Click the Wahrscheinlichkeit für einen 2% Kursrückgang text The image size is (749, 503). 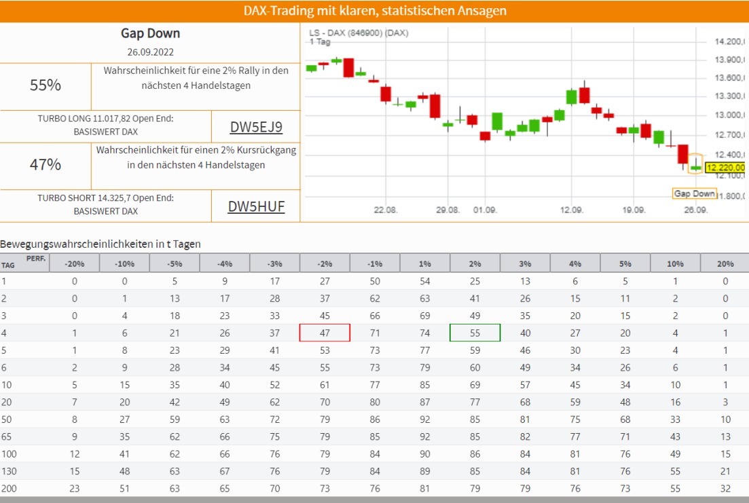[196, 157]
